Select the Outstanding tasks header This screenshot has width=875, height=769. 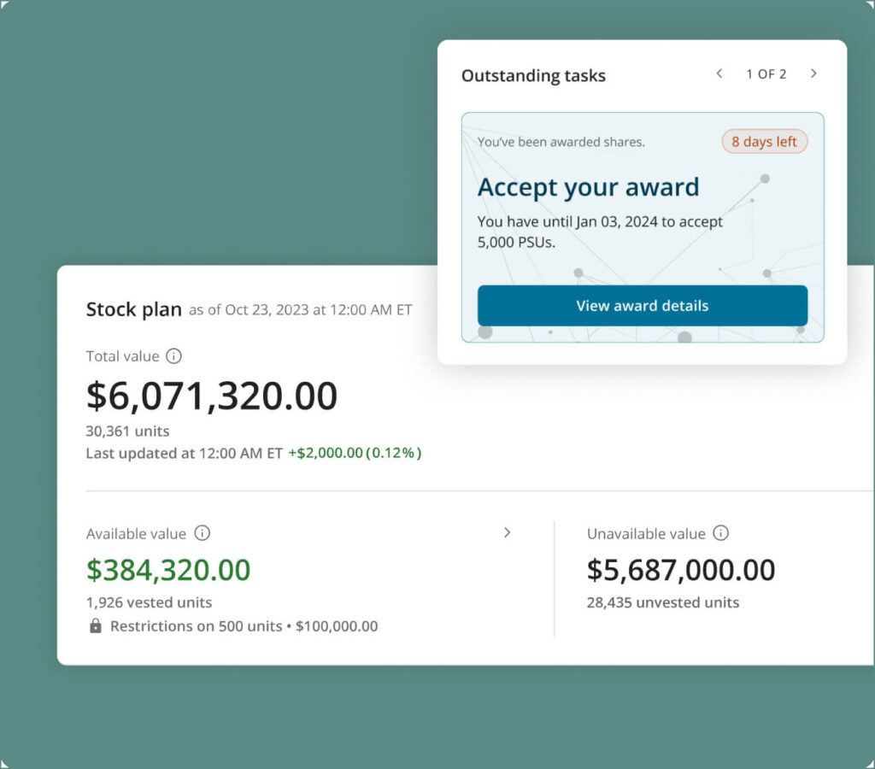coord(532,76)
